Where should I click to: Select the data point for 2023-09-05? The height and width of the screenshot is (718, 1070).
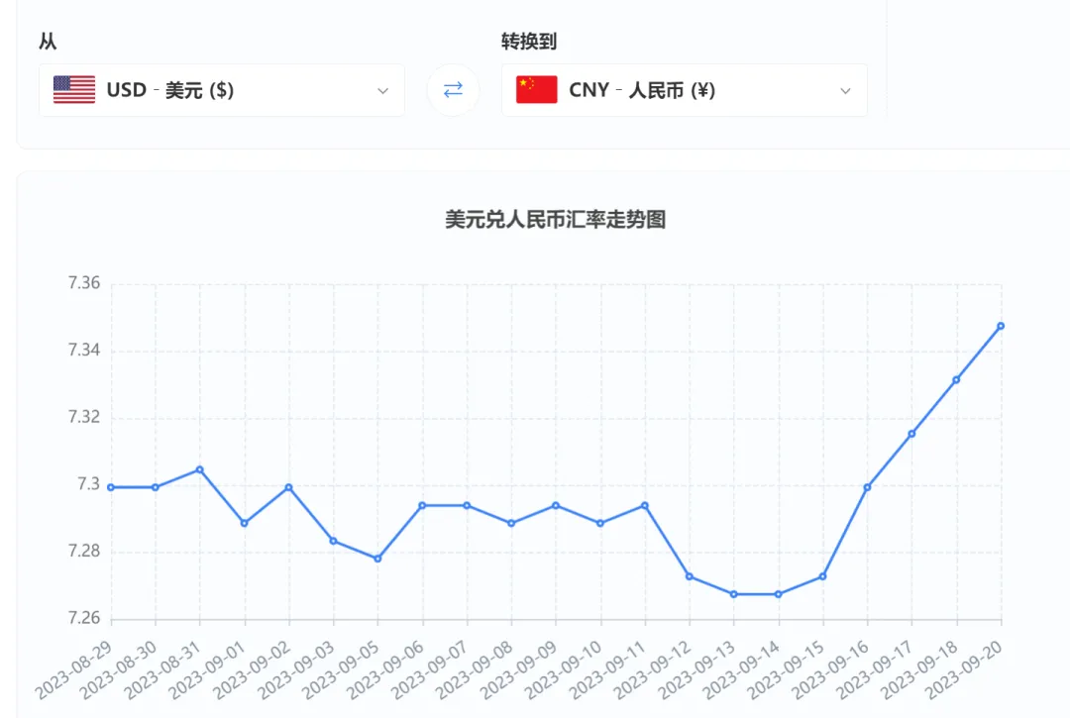coord(377,559)
